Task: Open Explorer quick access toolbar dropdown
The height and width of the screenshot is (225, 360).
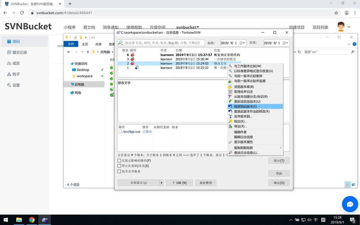Action: click(x=86, y=37)
